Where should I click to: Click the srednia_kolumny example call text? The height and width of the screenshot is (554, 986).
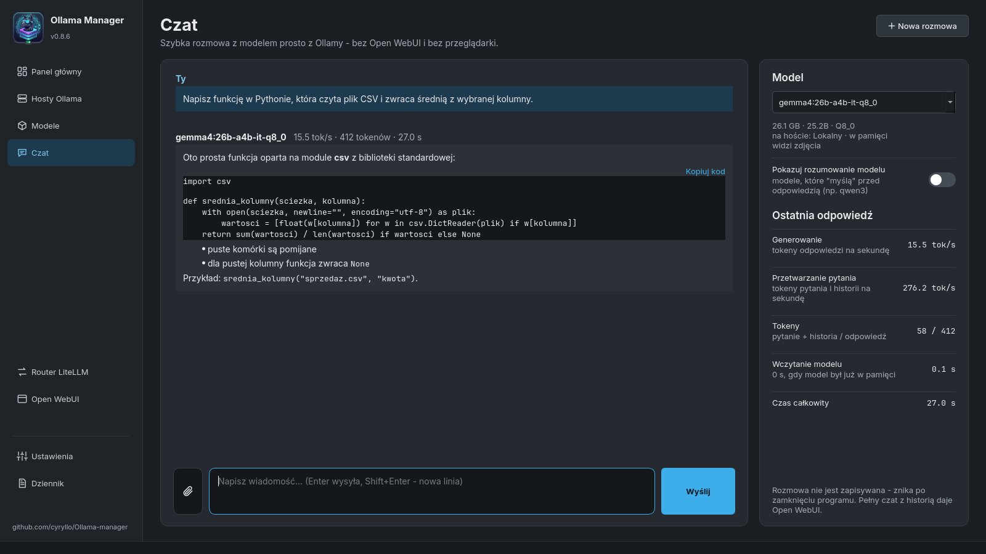pos(319,279)
